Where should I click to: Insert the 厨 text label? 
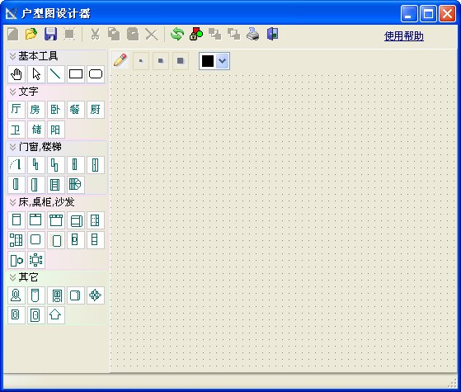[x=96, y=110]
